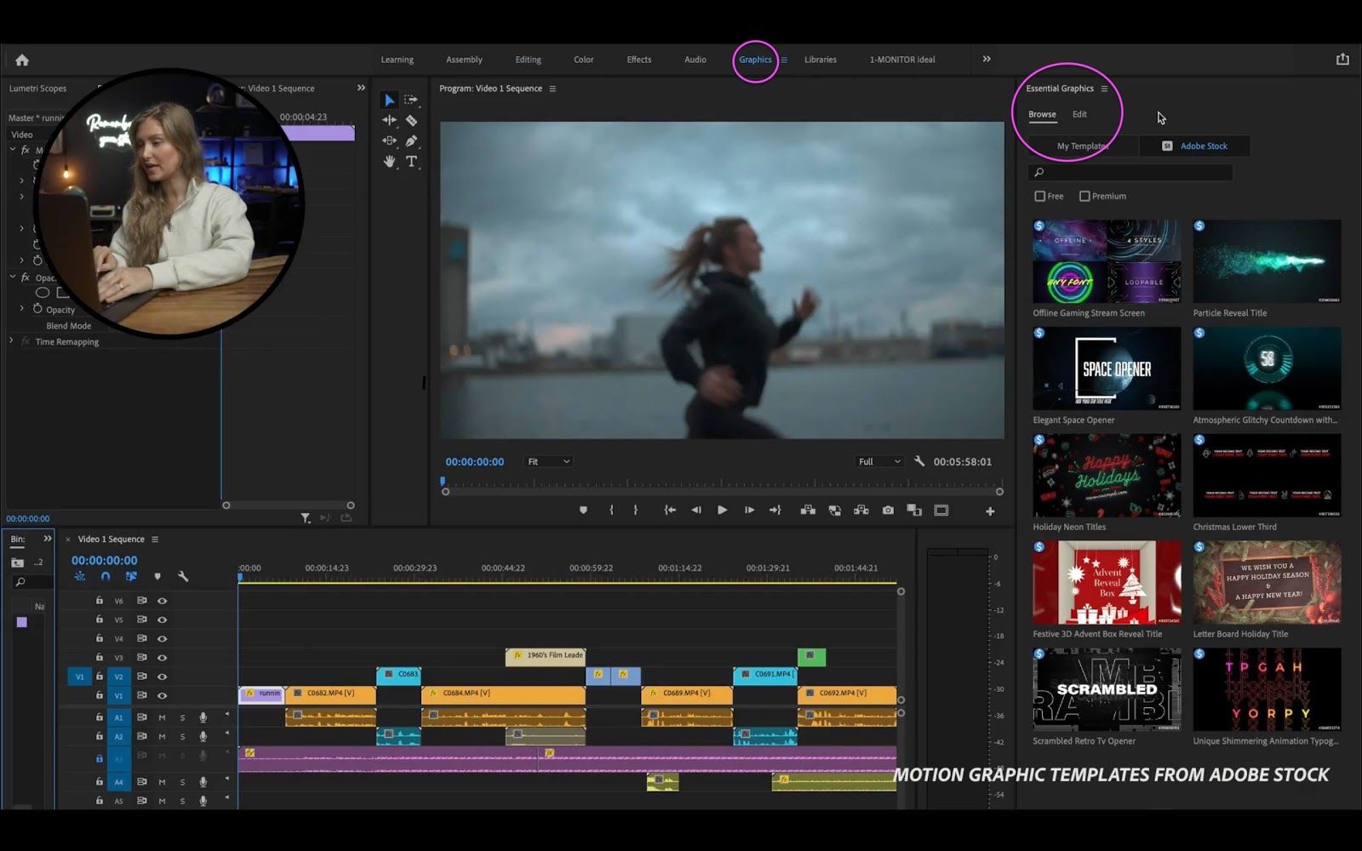Open the Fit zoom level dropdown
This screenshot has height=851, width=1362.
point(548,462)
